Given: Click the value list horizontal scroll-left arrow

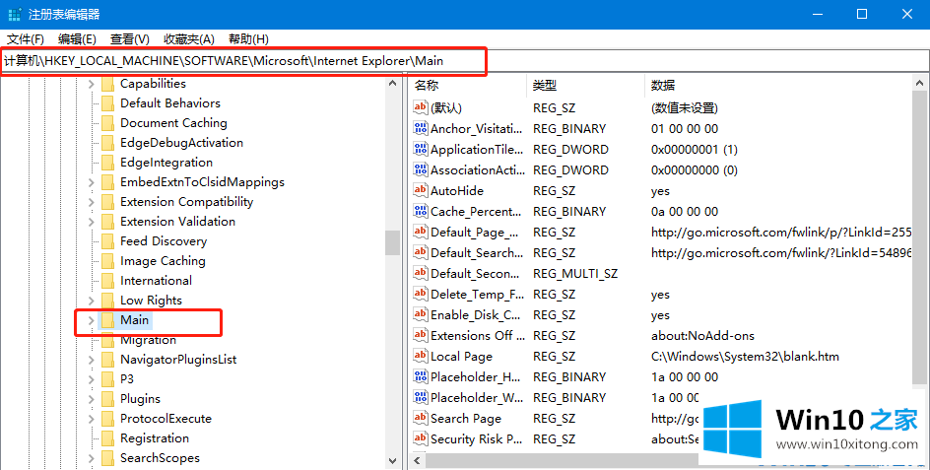Looking at the screenshot, I should click(417, 460).
